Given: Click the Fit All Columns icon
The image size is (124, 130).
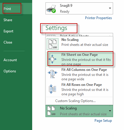Looking at the screenshot, I should click(x=53, y=74).
